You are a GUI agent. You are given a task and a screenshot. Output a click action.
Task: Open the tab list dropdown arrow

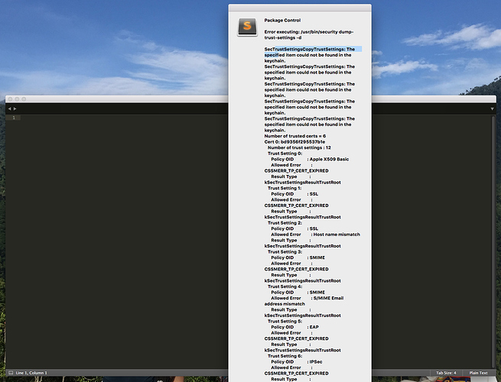pos(492,108)
